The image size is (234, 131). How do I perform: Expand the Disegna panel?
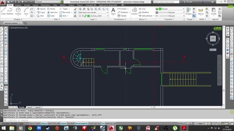18,19
